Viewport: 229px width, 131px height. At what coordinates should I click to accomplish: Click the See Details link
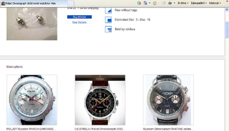click(79, 22)
